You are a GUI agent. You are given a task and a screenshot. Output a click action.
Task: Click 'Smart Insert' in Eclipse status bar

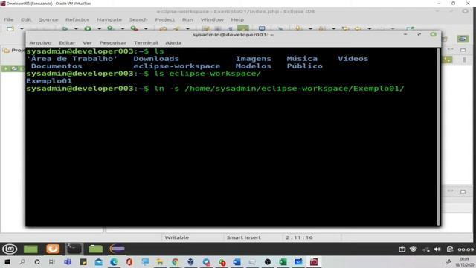(243, 237)
